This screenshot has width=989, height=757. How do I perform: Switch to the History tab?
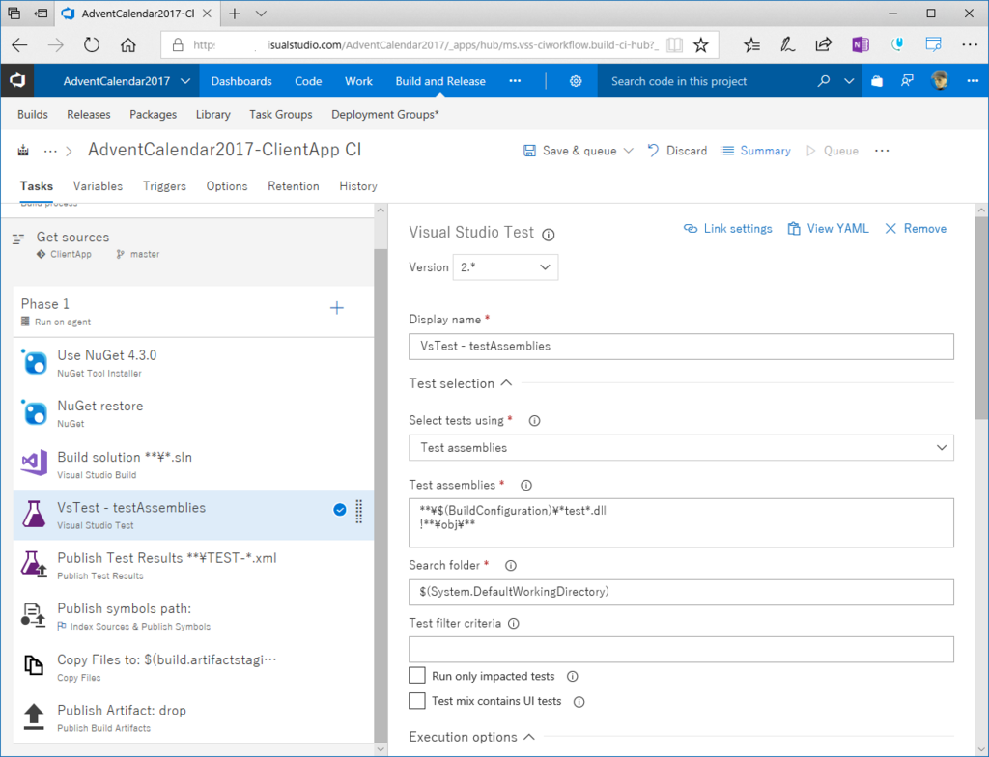coord(358,186)
